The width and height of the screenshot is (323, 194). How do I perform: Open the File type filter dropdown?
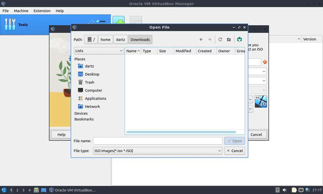[x=157, y=151]
